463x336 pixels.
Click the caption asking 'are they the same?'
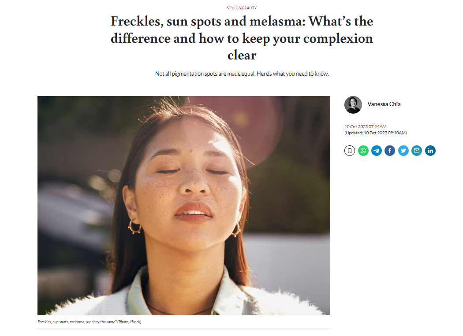(77, 322)
